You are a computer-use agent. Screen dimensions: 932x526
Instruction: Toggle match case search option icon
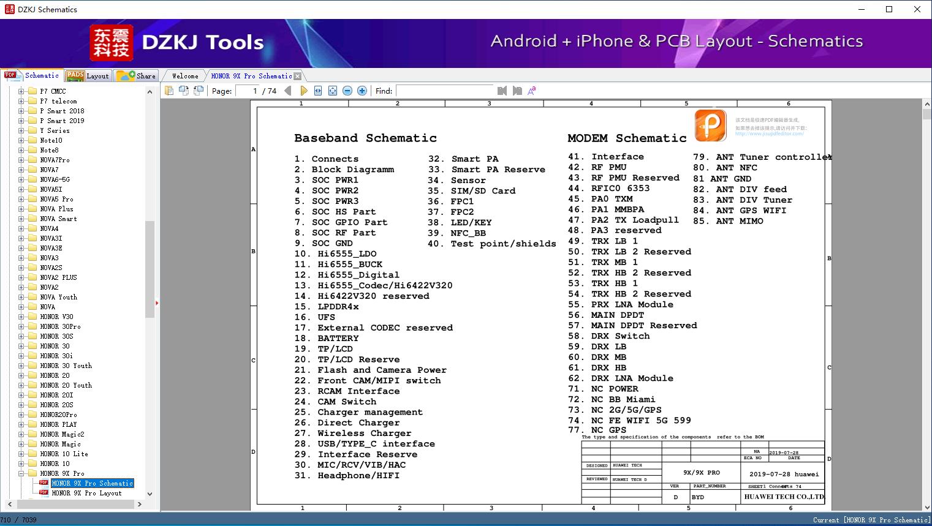[532, 91]
